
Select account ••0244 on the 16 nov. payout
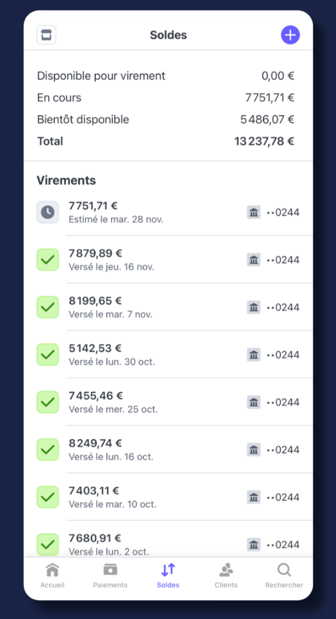pyautogui.click(x=283, y=260)
